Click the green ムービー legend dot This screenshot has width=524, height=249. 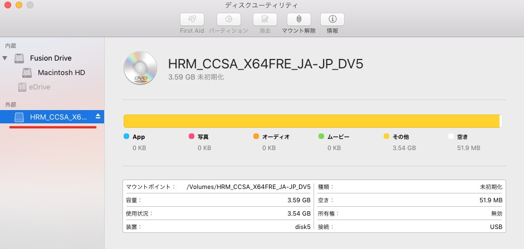(x=321, y=136)
